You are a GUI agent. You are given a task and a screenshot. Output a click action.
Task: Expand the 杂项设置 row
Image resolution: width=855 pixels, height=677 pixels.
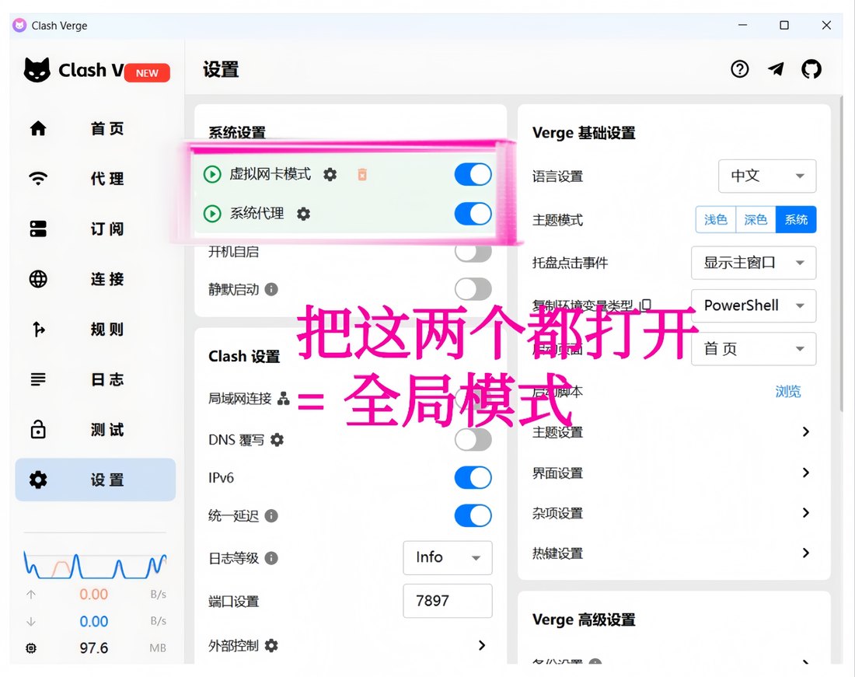[673, 513]
